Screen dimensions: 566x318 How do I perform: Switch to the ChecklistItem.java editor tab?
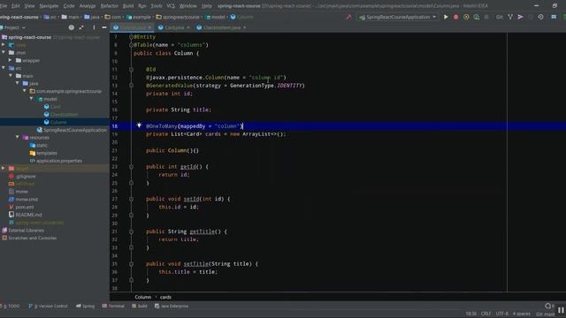pyautogui.click(x=222, y=27)
